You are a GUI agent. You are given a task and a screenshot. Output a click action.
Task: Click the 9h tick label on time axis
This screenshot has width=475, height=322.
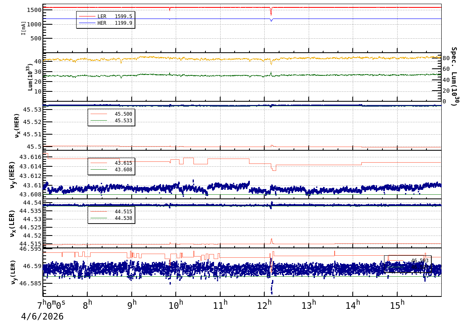(x=132, y=306)
